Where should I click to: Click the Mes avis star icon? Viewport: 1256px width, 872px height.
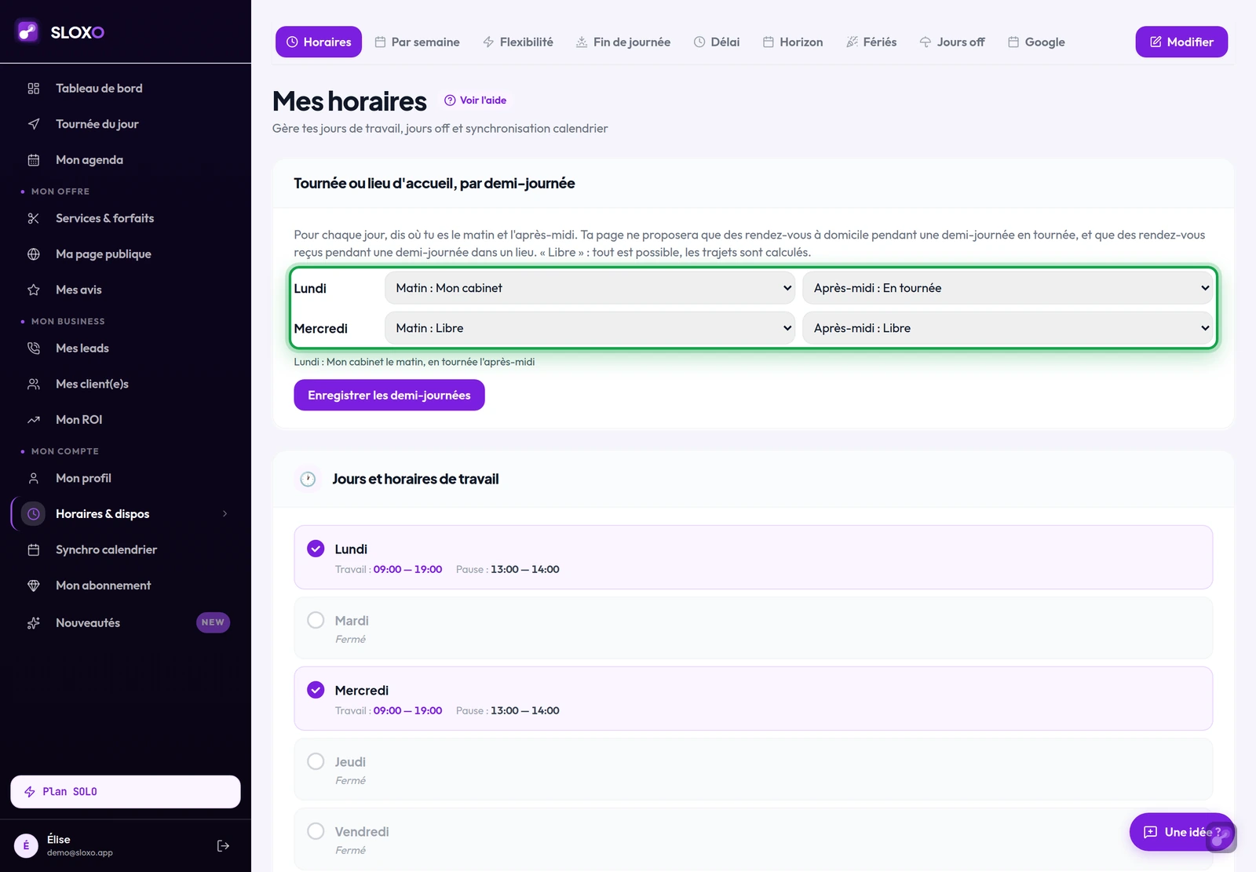(34, 290)
